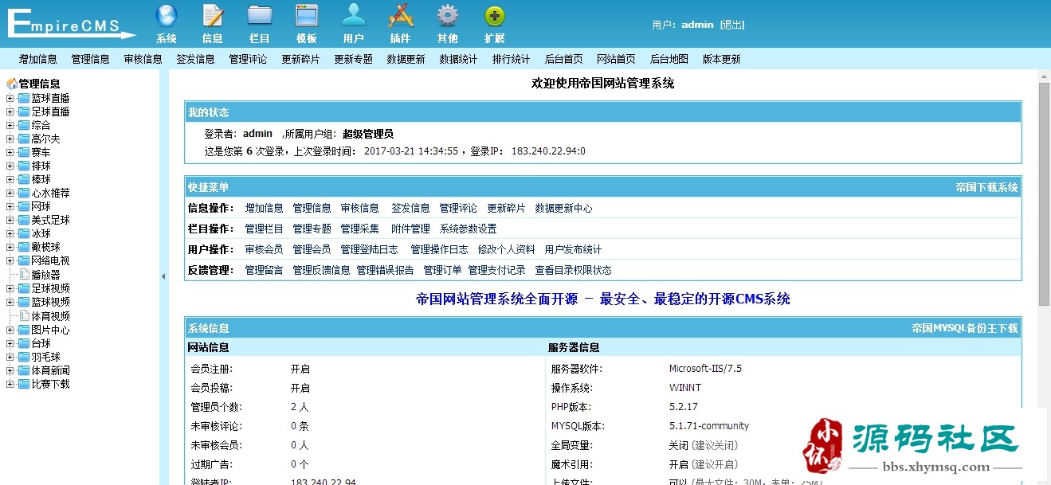Open the 帝国下载系统 link

pos(987,188)
